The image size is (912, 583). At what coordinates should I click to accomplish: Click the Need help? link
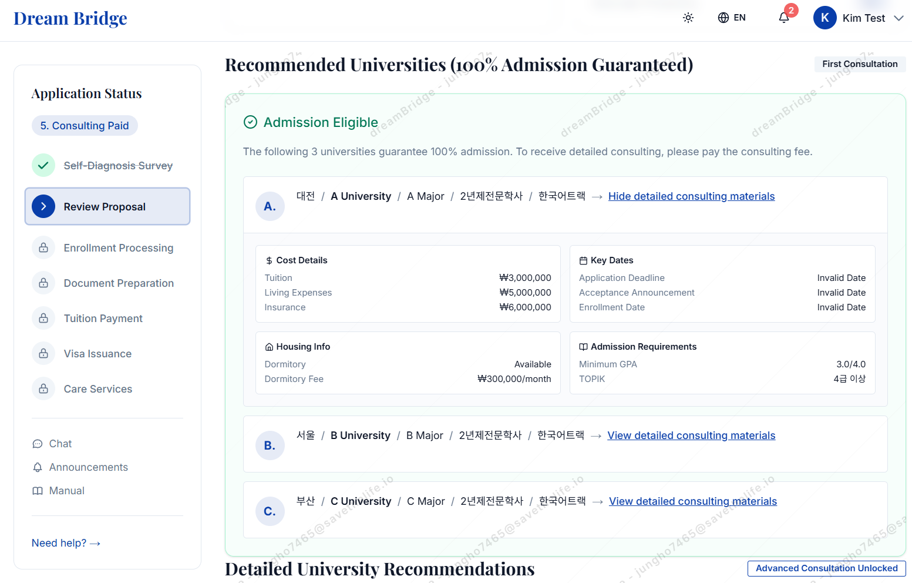[66, 543]
